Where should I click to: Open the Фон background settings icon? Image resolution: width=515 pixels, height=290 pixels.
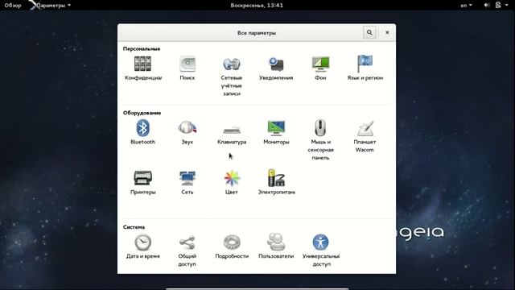click(x=320, y=64)
